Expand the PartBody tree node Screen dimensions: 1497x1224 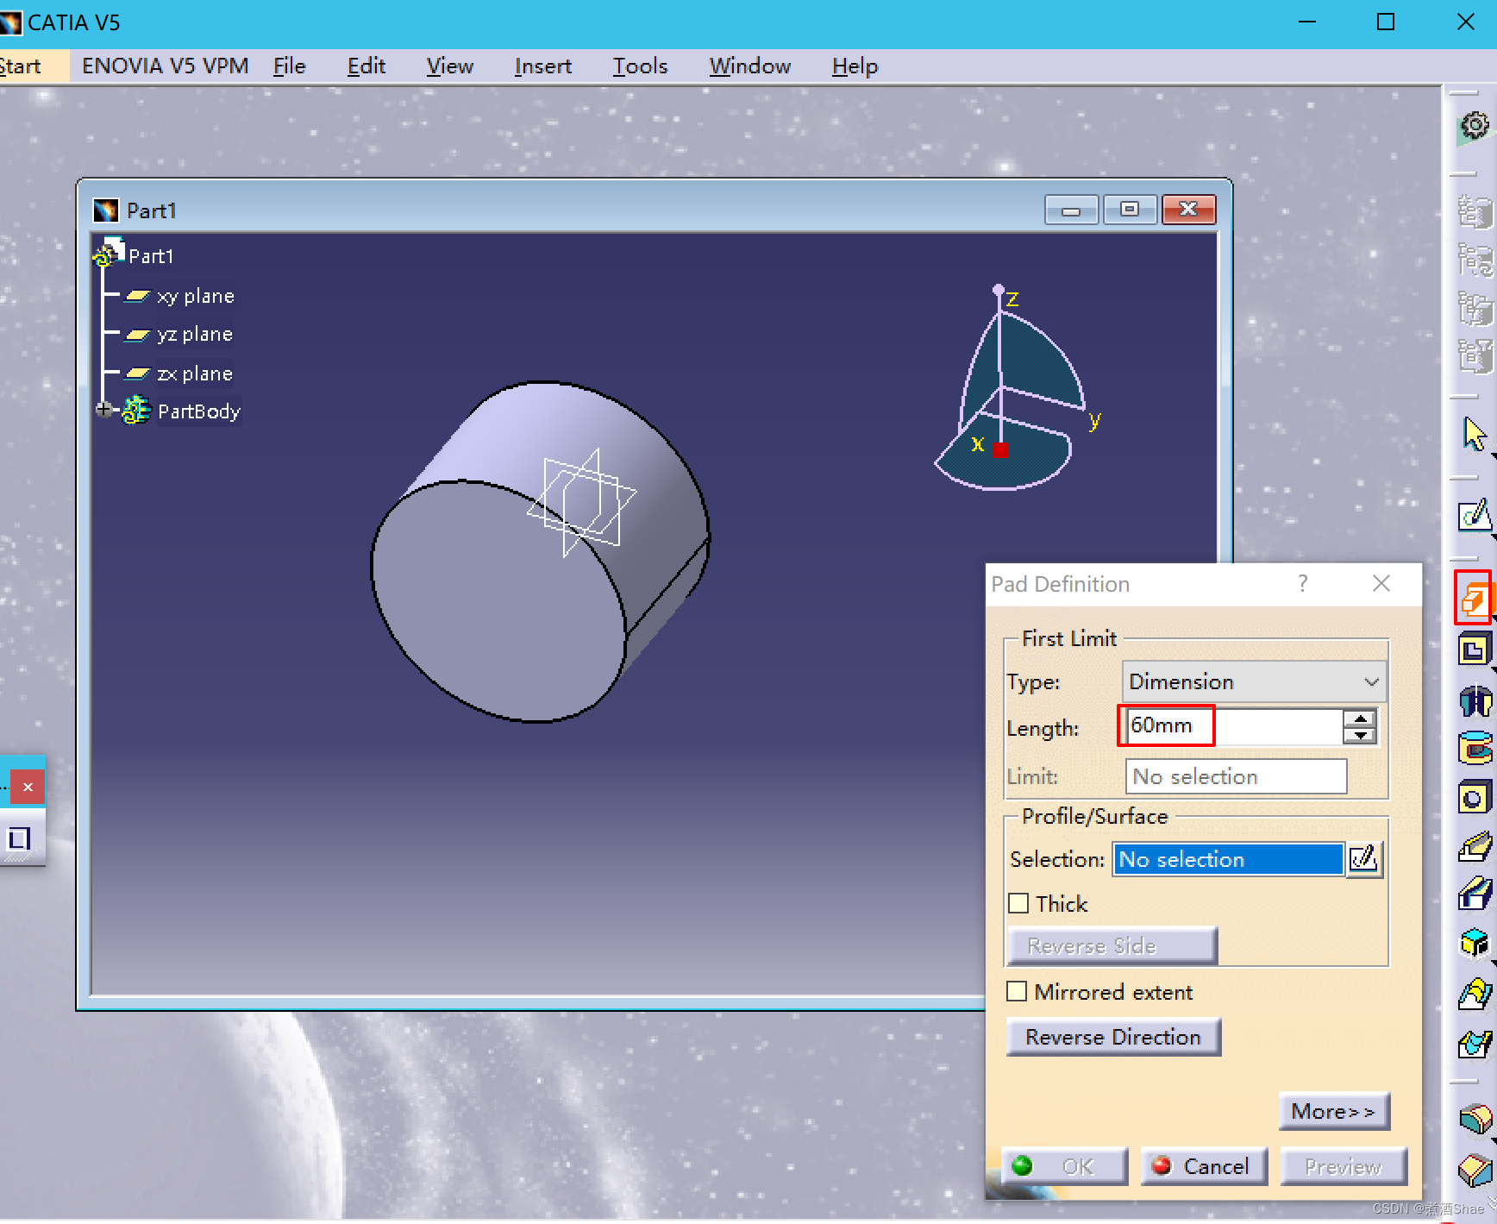104,410
